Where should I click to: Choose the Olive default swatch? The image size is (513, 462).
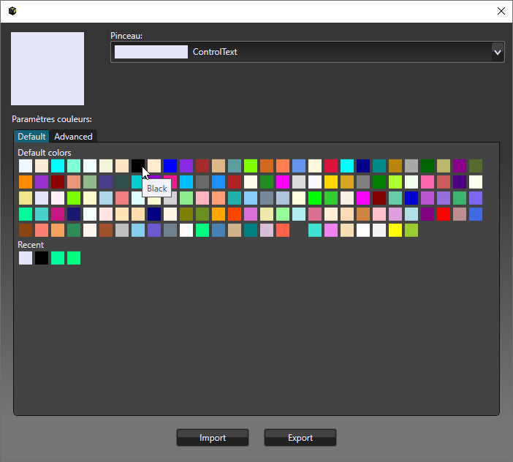(x=186, y=214)
